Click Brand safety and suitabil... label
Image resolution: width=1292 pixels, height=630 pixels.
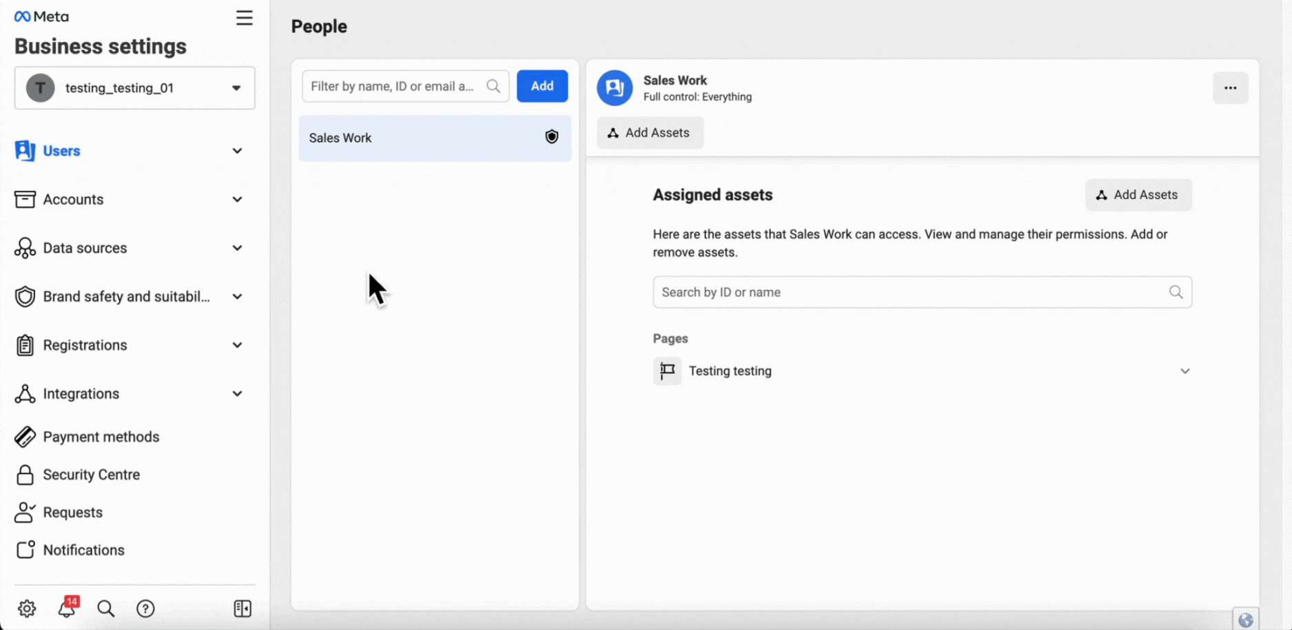click(127, 297)
